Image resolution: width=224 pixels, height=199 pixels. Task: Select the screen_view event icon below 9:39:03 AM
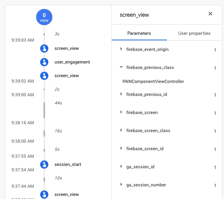click(x=44, y=48)
